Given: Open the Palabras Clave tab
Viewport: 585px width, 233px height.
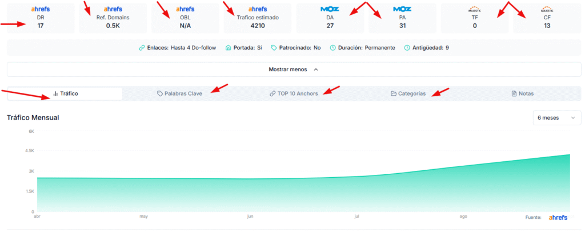Looking at the screenshot, I should click(179, 93).
